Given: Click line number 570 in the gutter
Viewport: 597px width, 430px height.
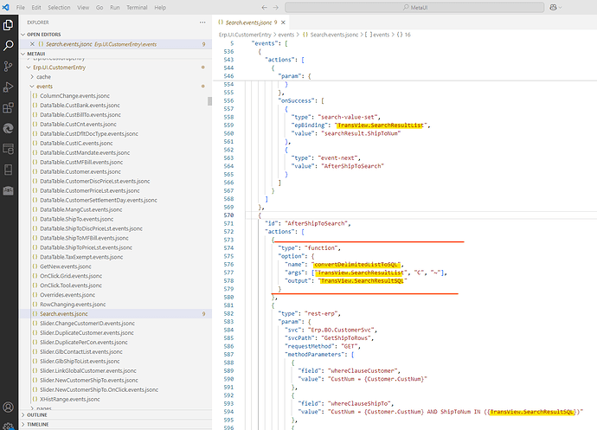Looking at the screenshot, I should [x=228, y=215].
